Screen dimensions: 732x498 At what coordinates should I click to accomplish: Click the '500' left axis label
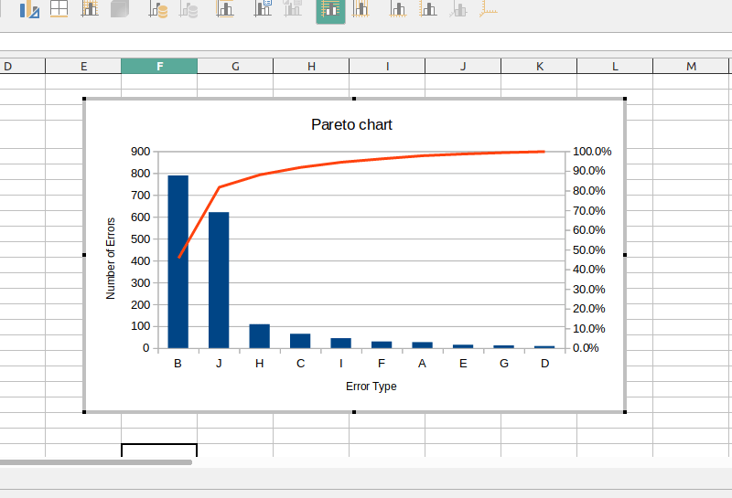click(141, 239)
